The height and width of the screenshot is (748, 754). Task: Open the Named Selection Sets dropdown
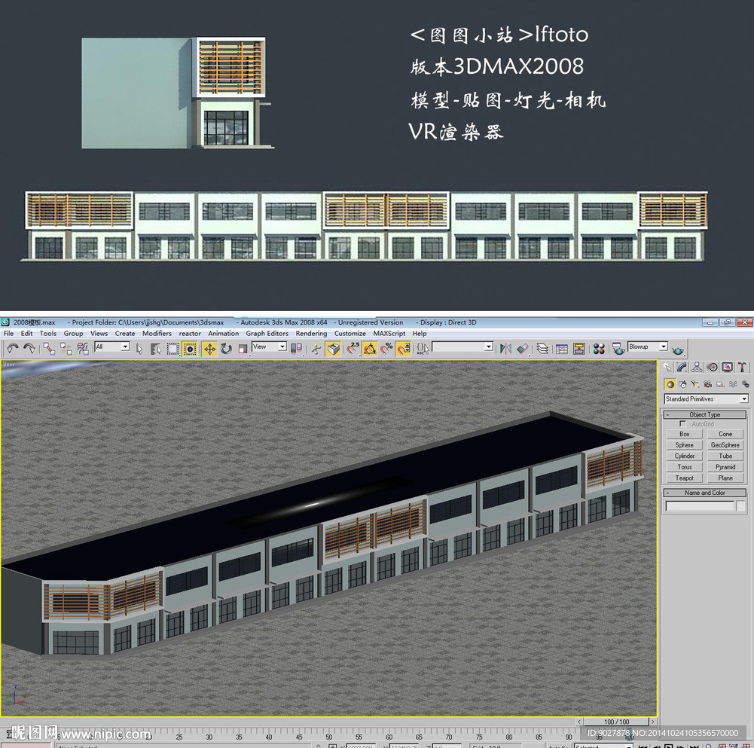click(x=462, y=347)
